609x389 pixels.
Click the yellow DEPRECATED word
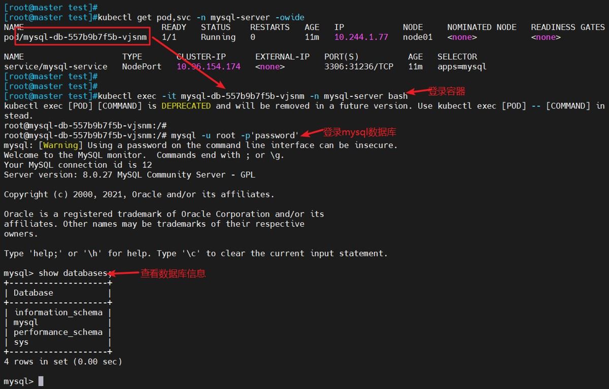186,106
